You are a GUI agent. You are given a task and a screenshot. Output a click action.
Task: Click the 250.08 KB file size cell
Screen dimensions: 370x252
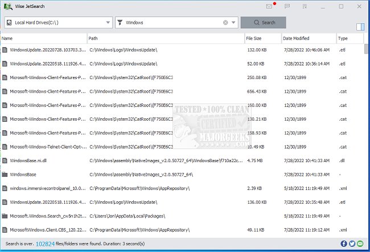[257, 78]
